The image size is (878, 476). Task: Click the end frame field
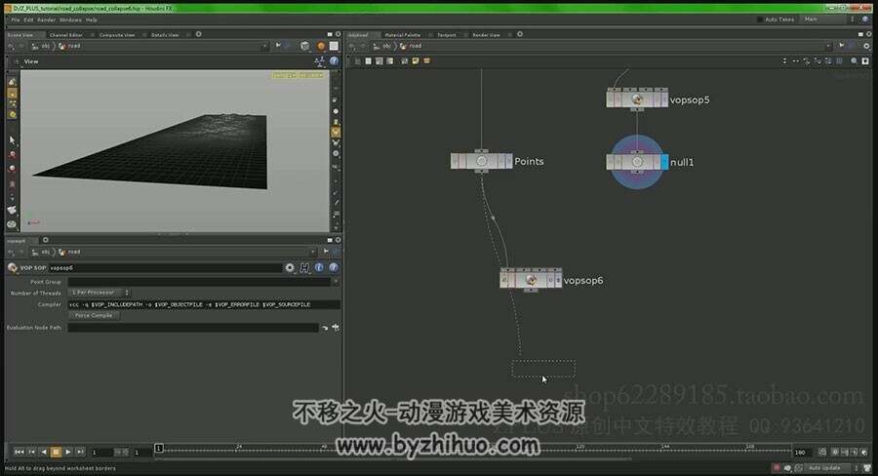[803, 452]
